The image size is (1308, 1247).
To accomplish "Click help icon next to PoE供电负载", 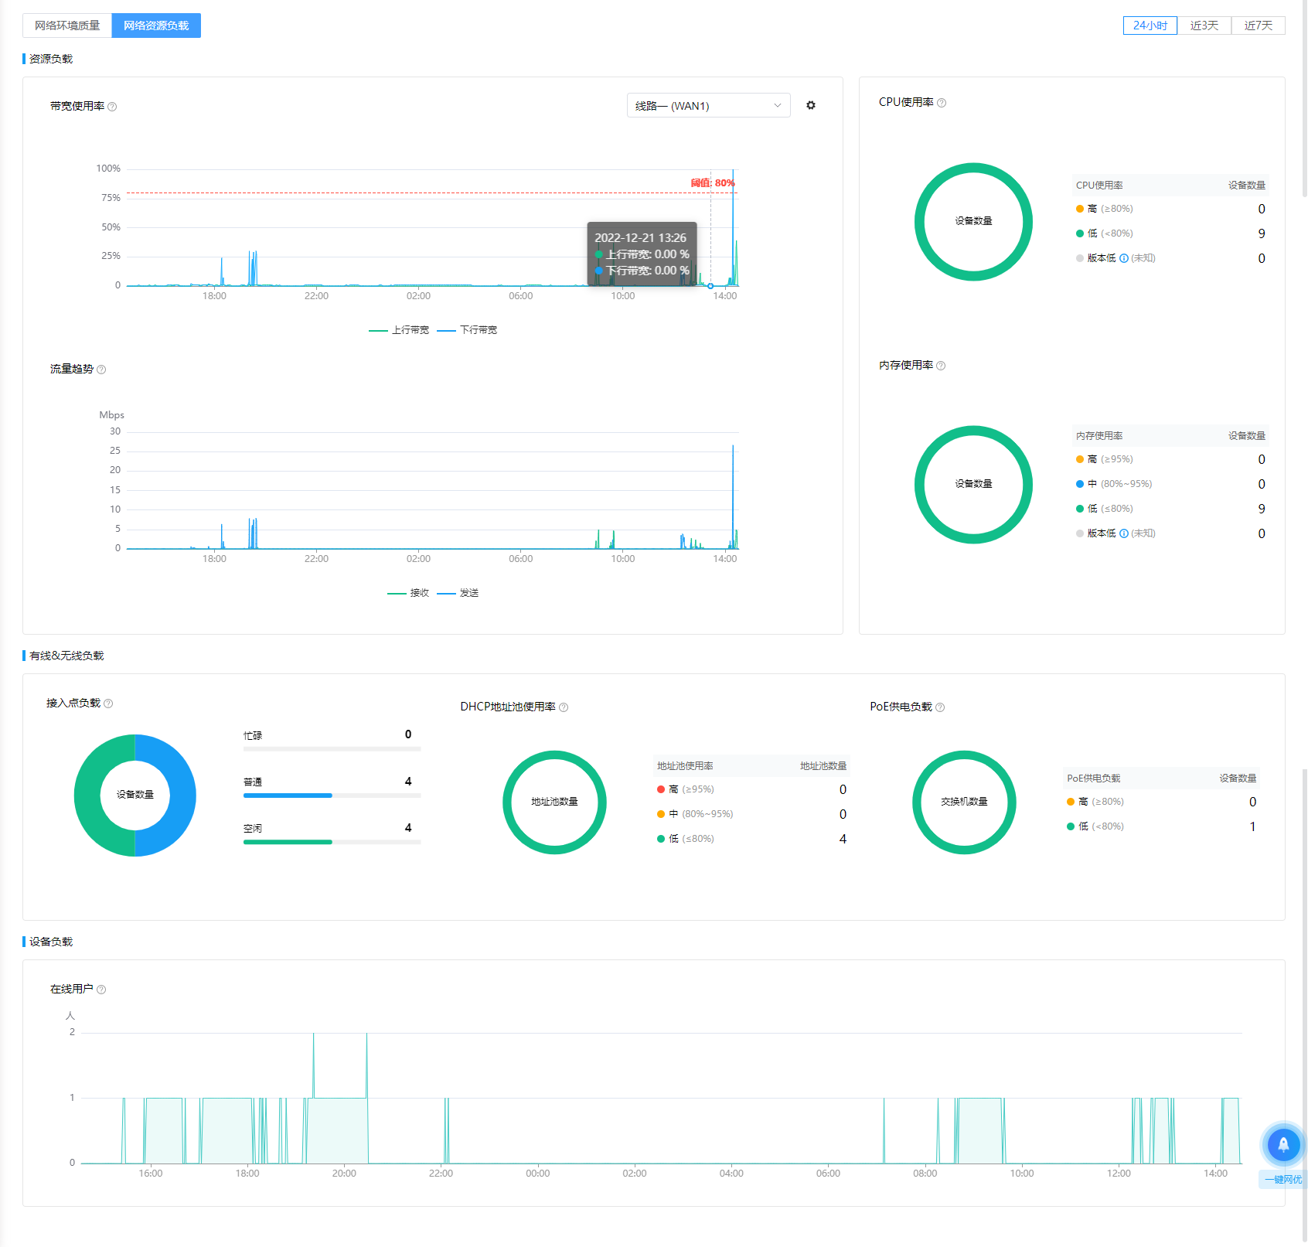I will click(940, 707).
